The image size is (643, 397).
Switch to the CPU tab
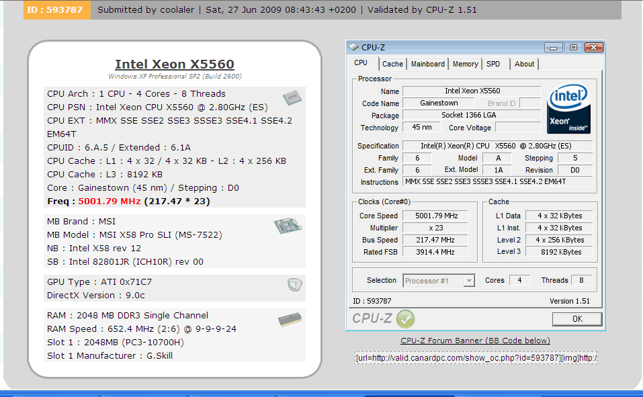tap(361, 62)
